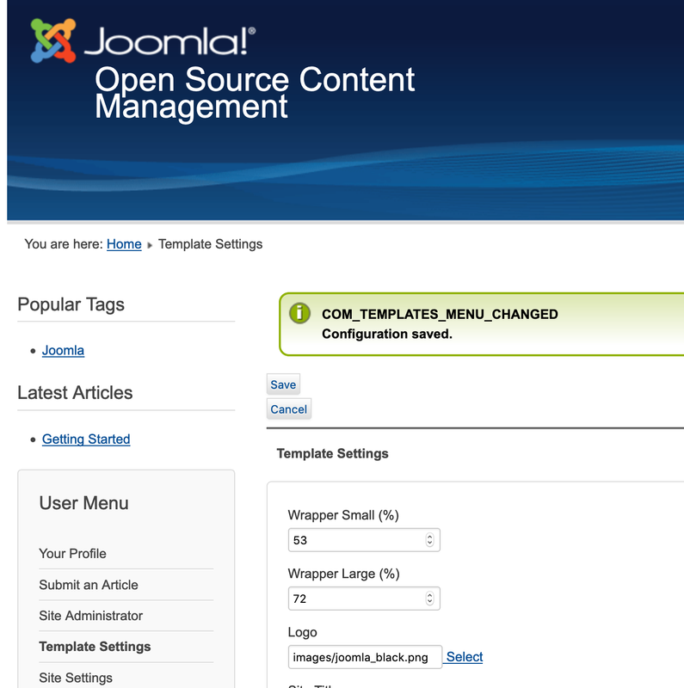Click the Template Settings section heading above the form
This screenshot has width=684, height=688.
pos(332,453)
